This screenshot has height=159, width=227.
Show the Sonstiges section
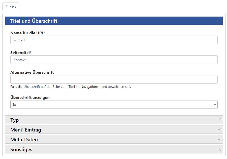[x=114, y=149]
